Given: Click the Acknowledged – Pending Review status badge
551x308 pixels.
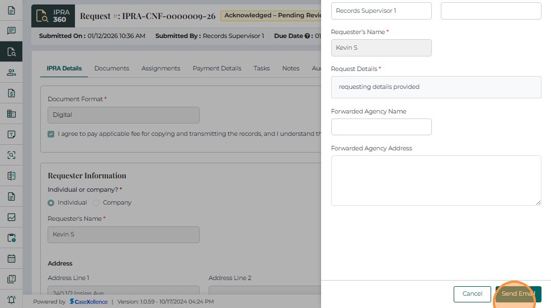Looking at the screenshot, I should (271, 16).
